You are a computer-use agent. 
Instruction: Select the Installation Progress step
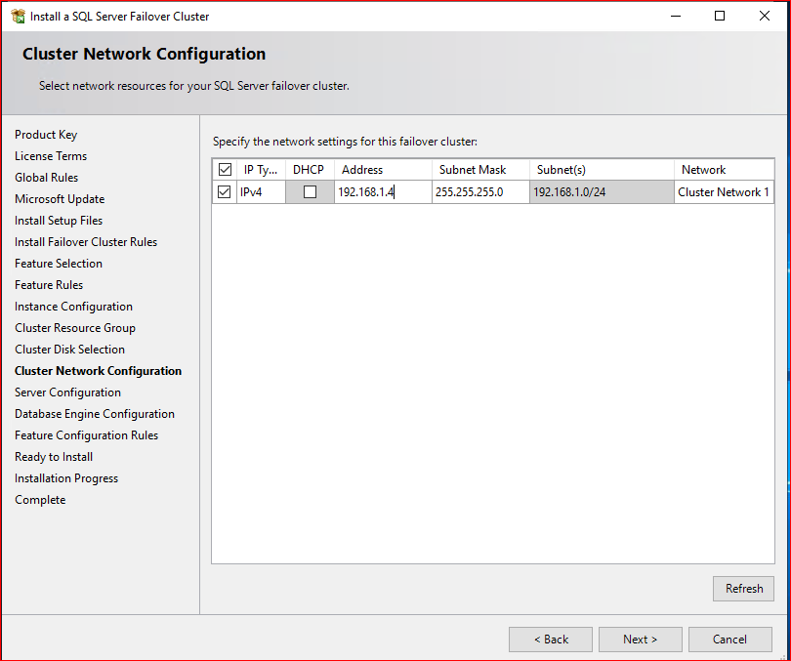[66, 478]
